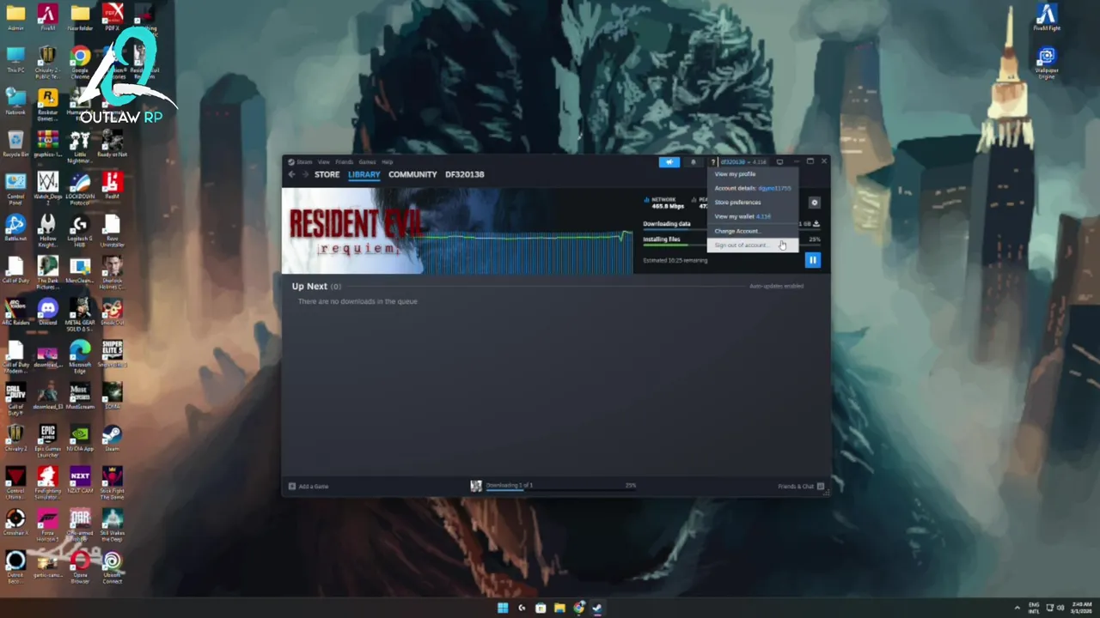The width and height of the screenshot is (1100, 618).
Task: Show hidden tray icons chevron
Action: click(x=1017, y=608)
